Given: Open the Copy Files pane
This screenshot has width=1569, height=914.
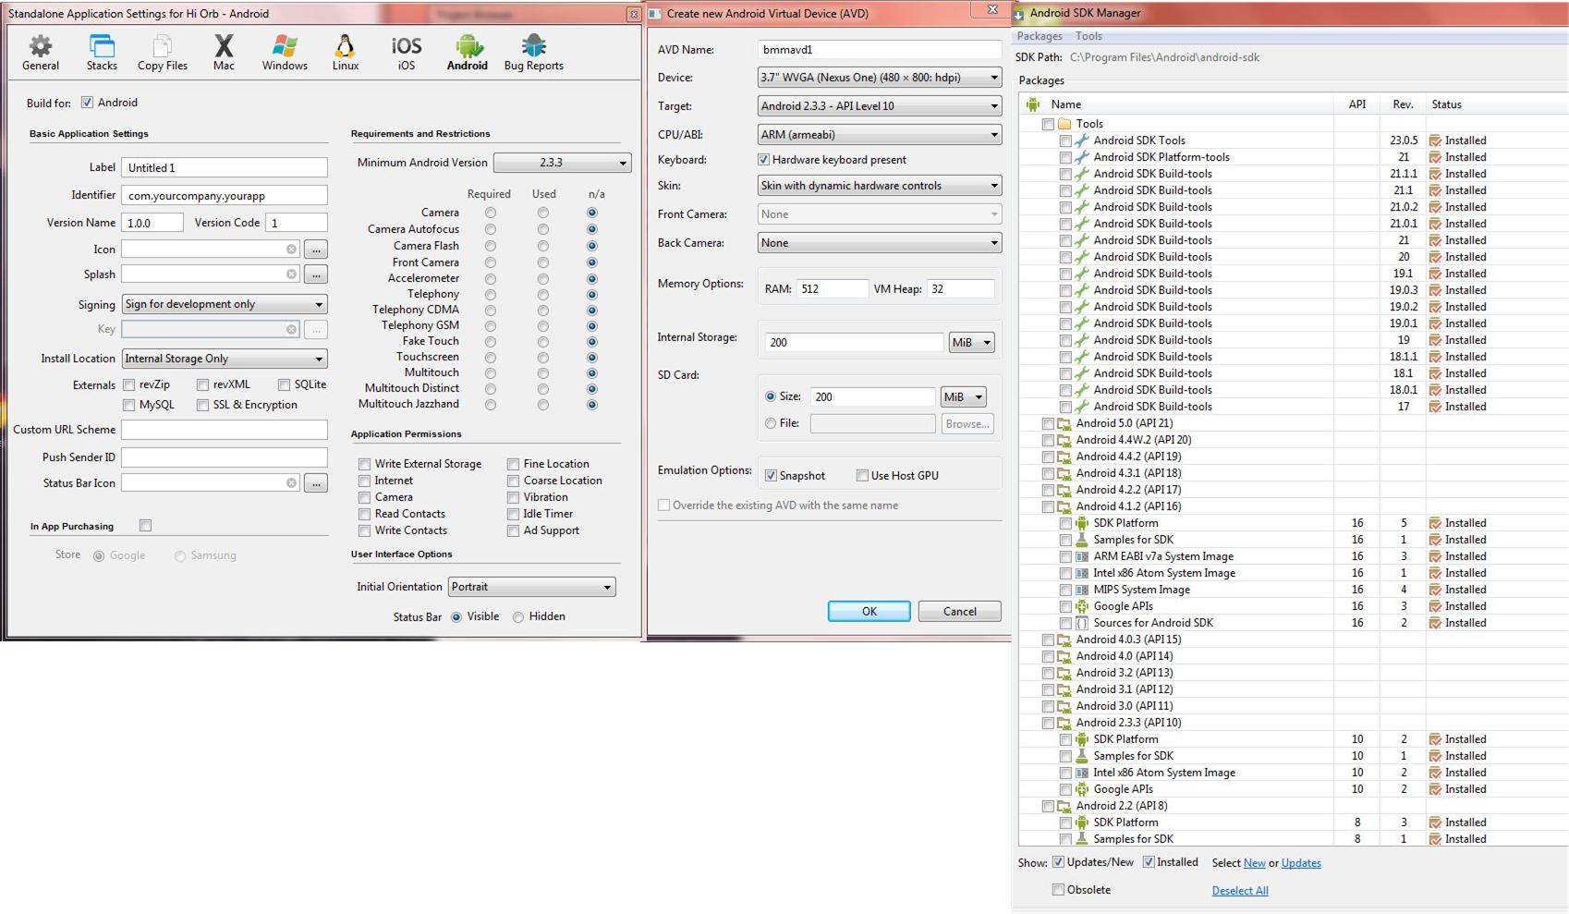Looking at the screenshot, I should click(163, 53).
